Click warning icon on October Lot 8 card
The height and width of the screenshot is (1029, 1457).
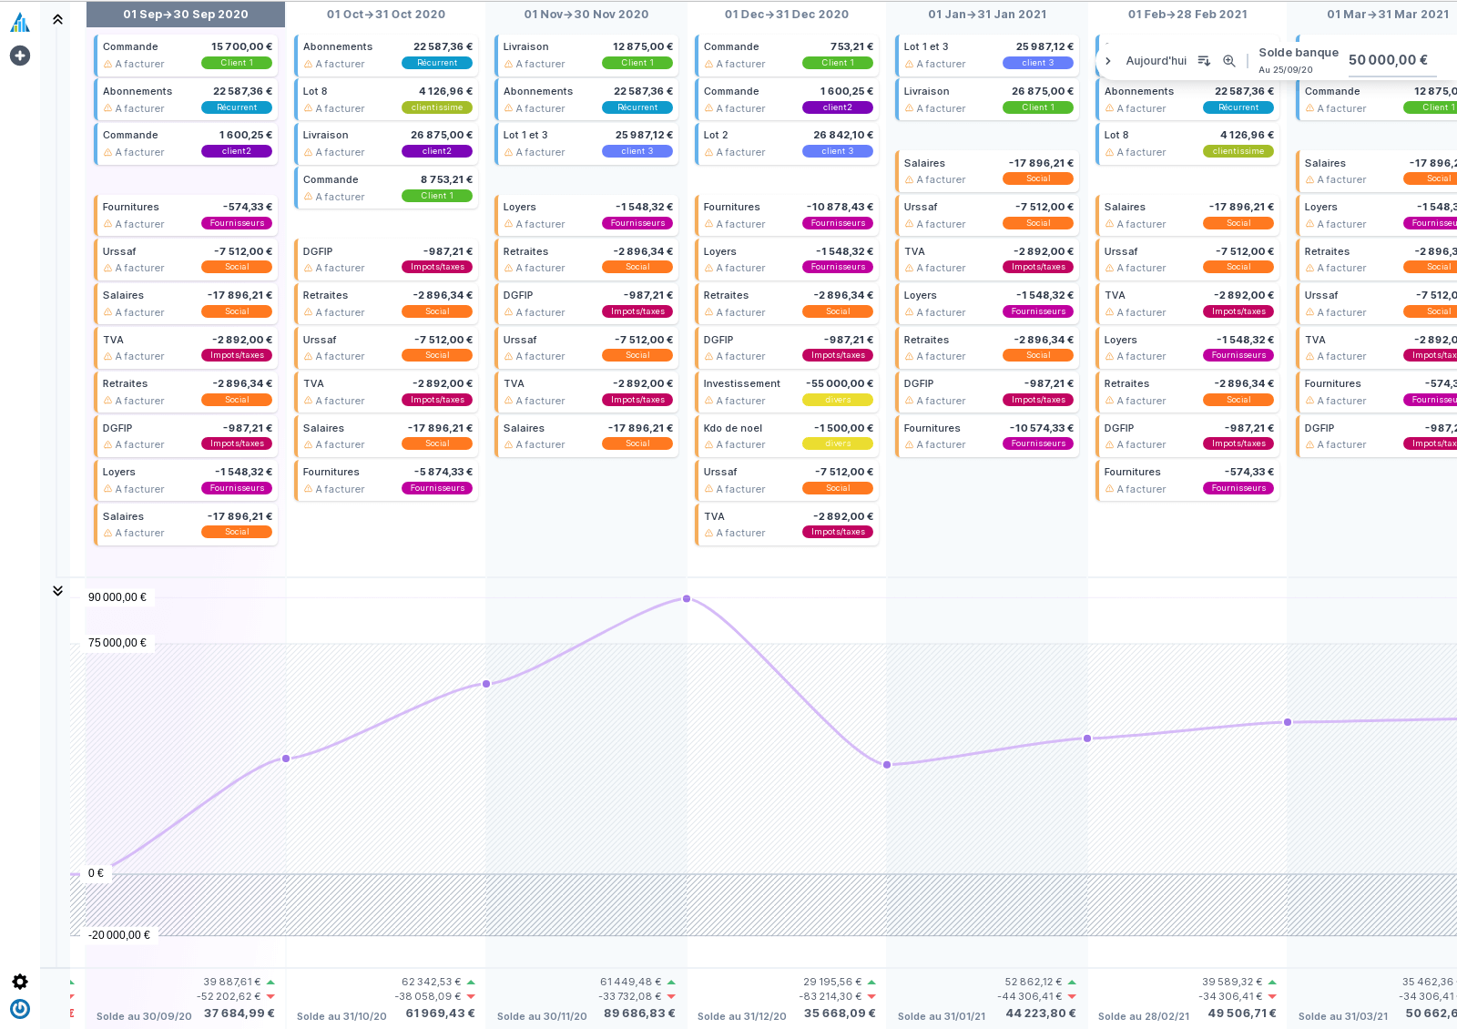click(308, 108)
